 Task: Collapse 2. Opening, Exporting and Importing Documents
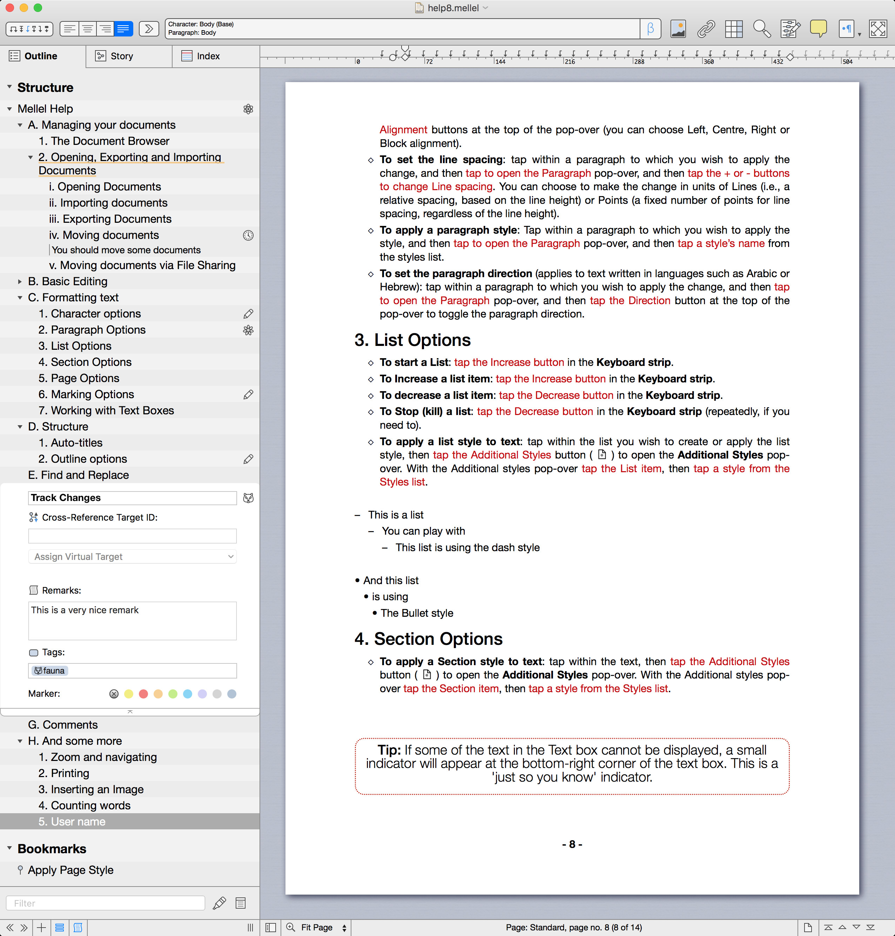pos(30,157)
